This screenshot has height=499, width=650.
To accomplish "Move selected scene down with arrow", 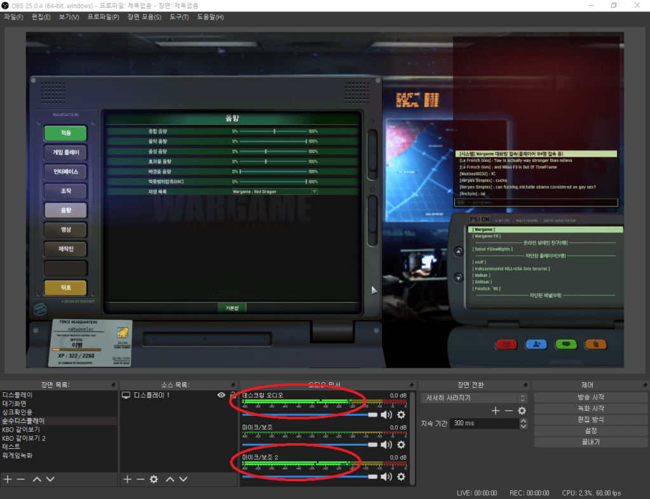I will [x=50, y=479].
